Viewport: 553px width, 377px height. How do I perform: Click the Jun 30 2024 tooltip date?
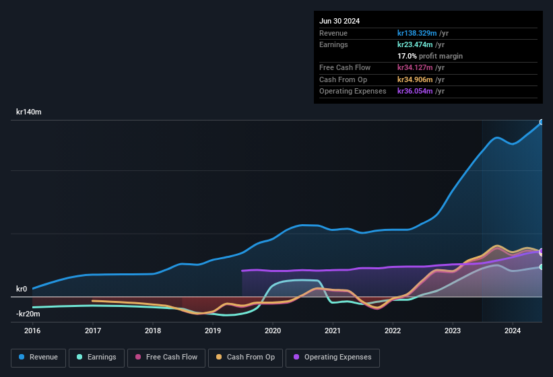pyautogui.click(x=339, y=21)
